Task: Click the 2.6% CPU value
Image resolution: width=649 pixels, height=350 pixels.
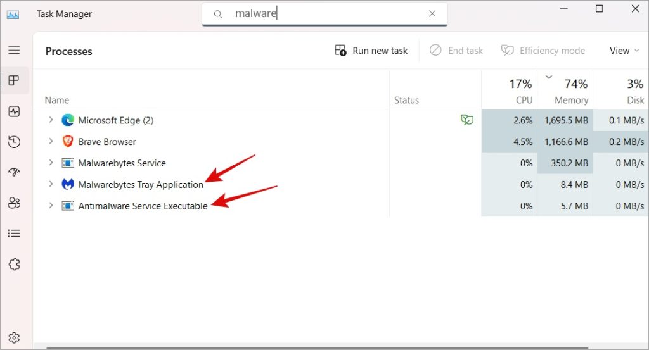Action: pos(523,120)
